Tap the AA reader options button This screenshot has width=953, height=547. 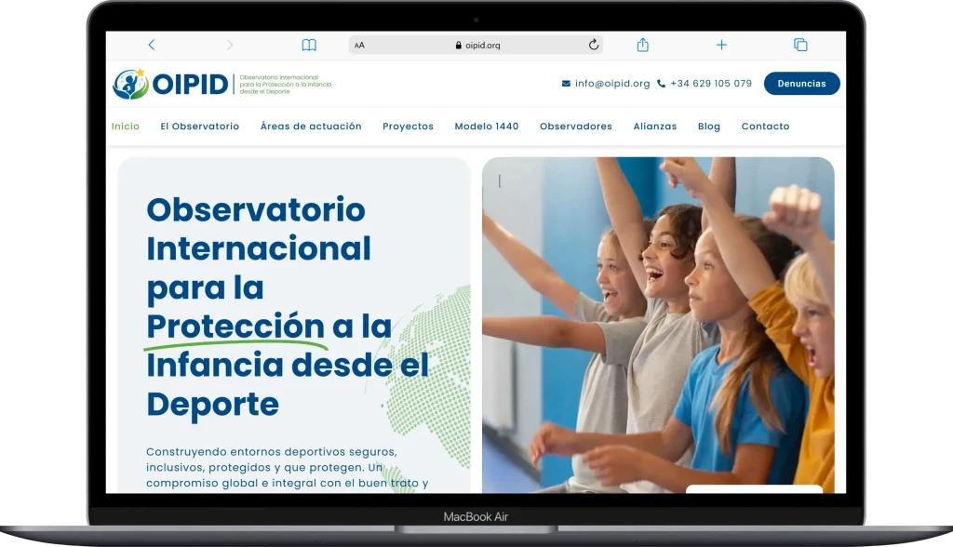pos(360,45)
